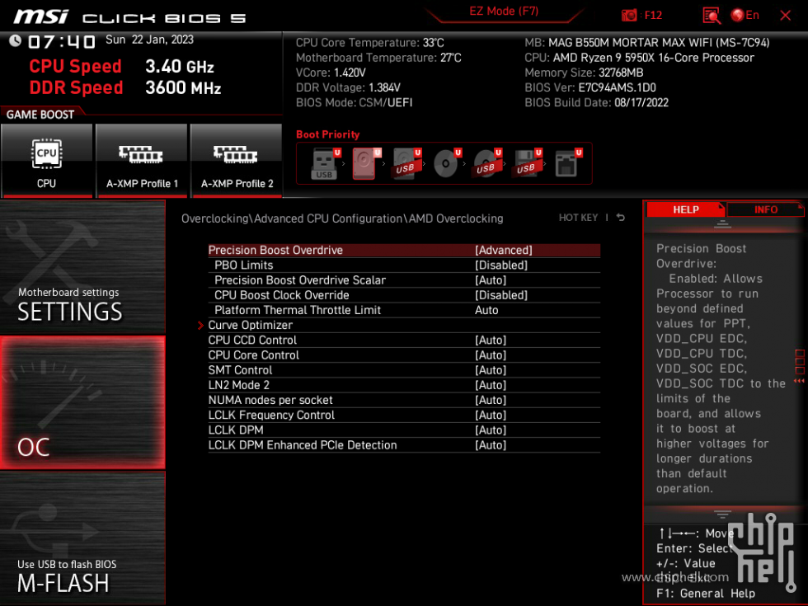Select the CD/DVD drive boot device icon
The width and height of the screenshot is (808, 606).
pyautogui.click(x=446, y=164)
